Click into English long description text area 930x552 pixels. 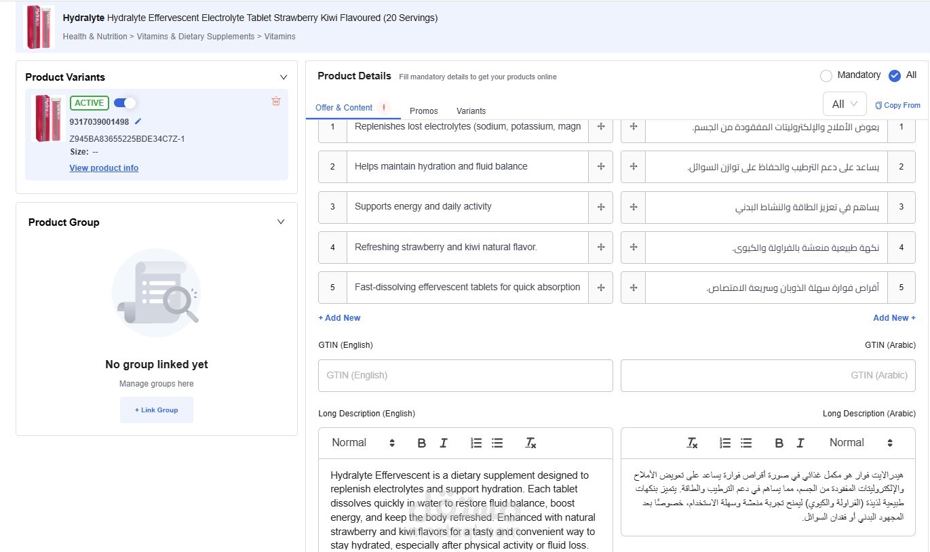coord(465,505)
